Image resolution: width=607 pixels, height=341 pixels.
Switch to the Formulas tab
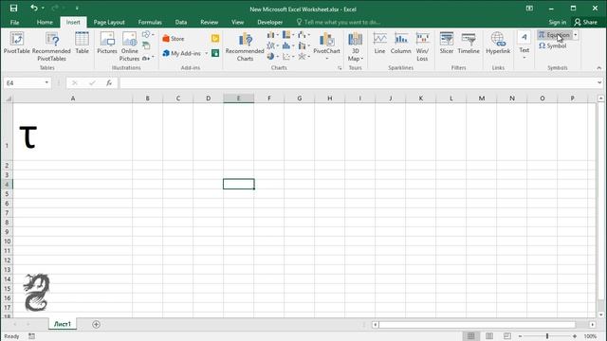pos(150,22)
